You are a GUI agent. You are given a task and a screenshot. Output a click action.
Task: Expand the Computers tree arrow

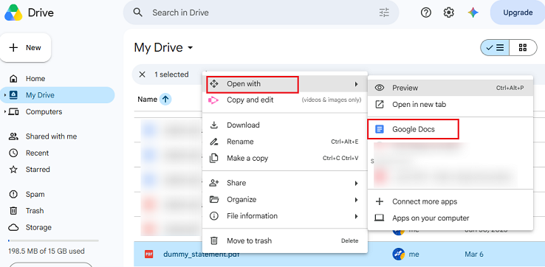point(5,112)
